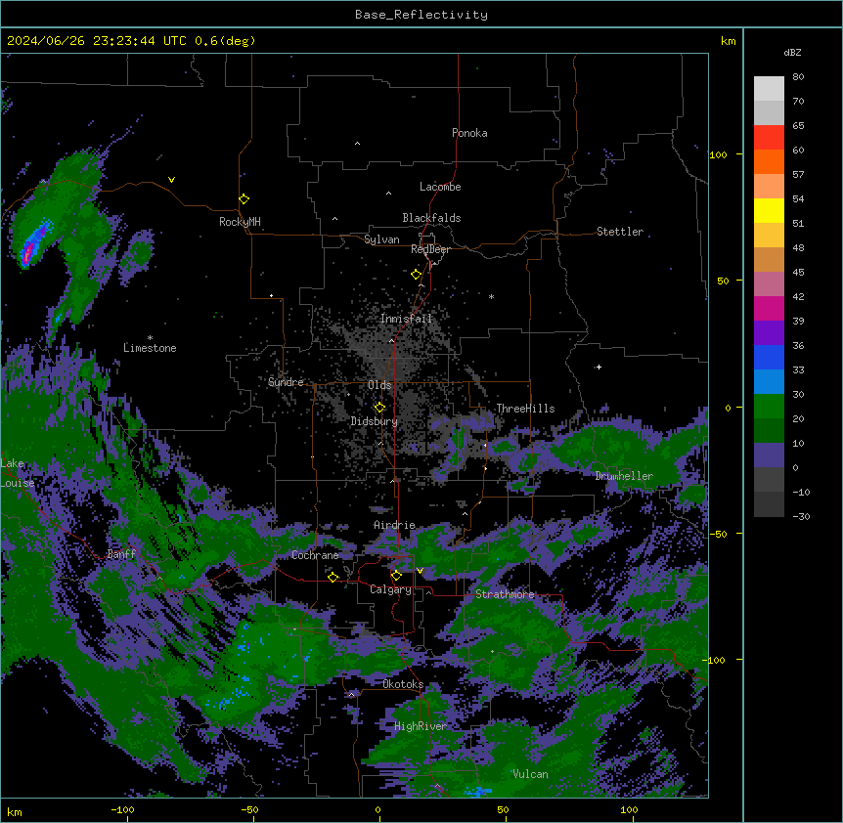The height and width of the screenshot is (823, 843).
Task: Click the Blackfalds city label
Action: point(431,218)
